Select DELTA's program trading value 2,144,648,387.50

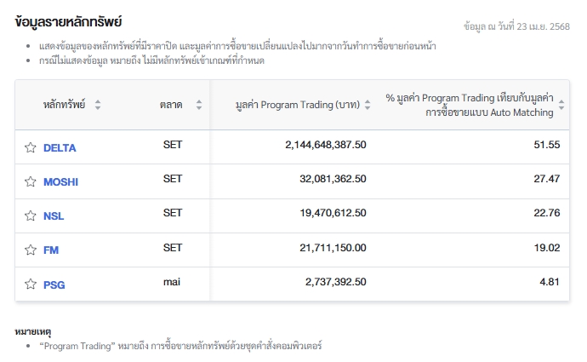pyautogui.click(x=326, y=145)
